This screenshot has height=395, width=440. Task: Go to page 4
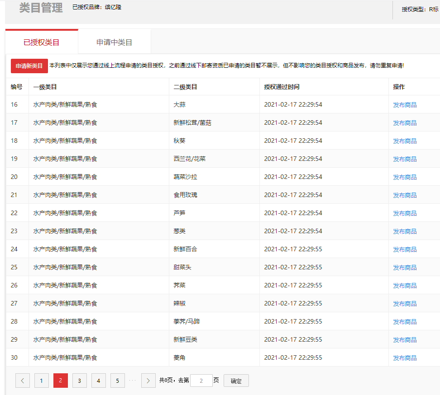click(99, 381)
